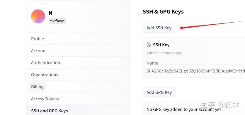Click the txfman username badge
The height and width of the screenshot is (115, 245).
(57, 21)
